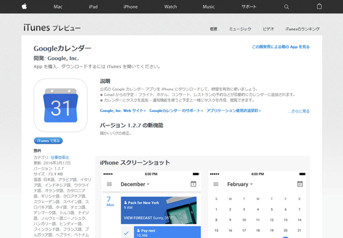Viewport: 343px width, 238px height.
Task: Click the 無料 price label
Action: pyautogui.click(x=37, y=151)
